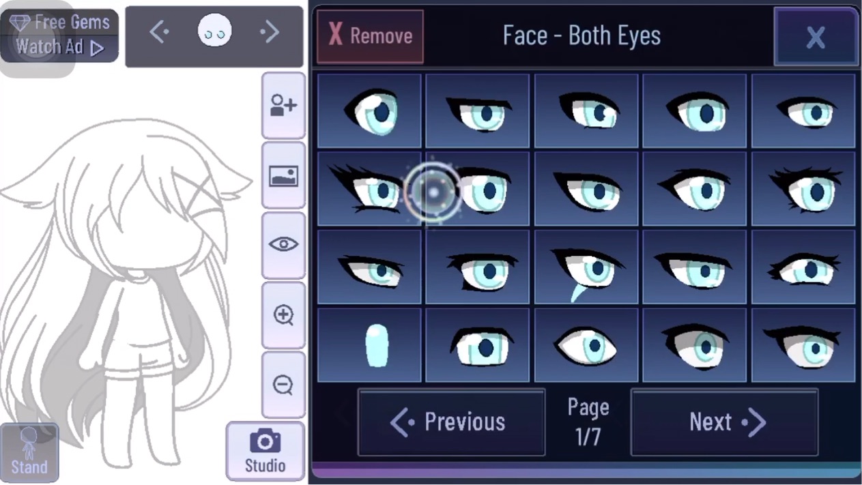Open Studio with the camera button
This screenshot has width=862, height=485.
[x=265, y=451]
